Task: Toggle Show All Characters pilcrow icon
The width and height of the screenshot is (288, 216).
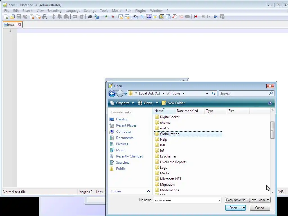Action: 142,17
